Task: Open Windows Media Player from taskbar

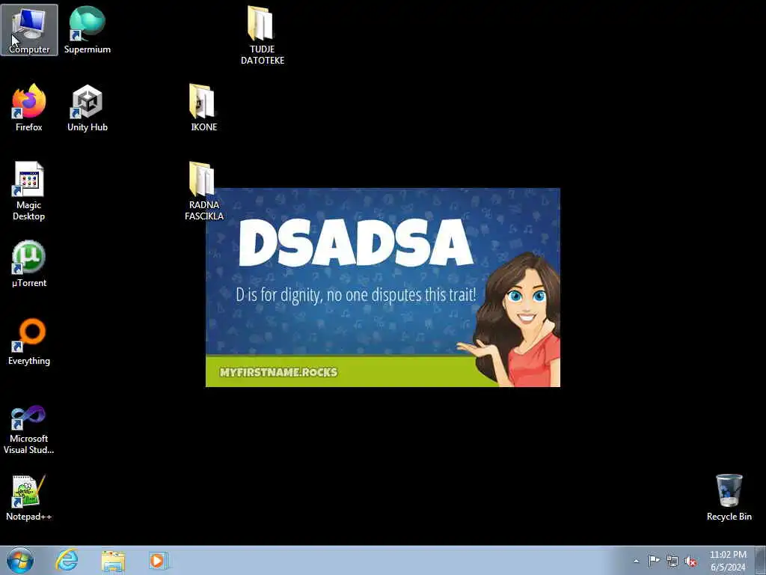Action: [x=159, y=560]
